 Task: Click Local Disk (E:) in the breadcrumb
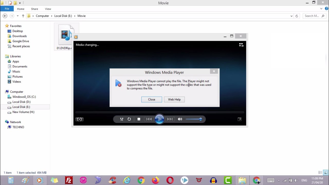[63, 16]
